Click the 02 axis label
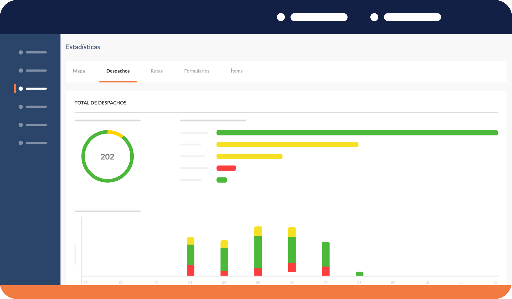This screenshot has width=512, height=299. pos(157,282)
